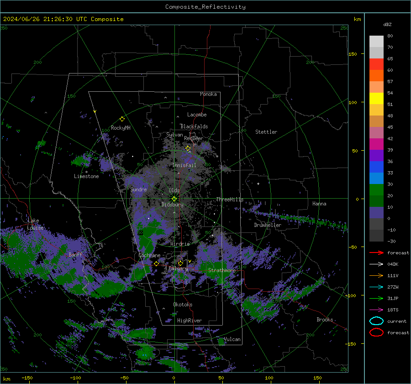Click the 'Strathmore' map label
Viewport: 411px width, 384px height.
pos(222,270)
